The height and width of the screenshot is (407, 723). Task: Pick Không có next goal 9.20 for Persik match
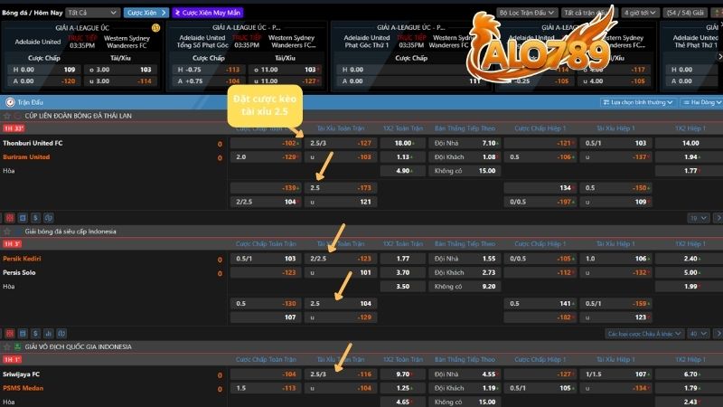465,286
